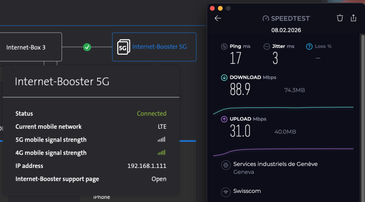Click the Loss question mark icon
This screenshot has height=202, width=365.
point(309,46)
